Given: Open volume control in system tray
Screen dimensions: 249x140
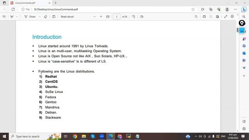Looking at the screenshot, I should (200, 136).
